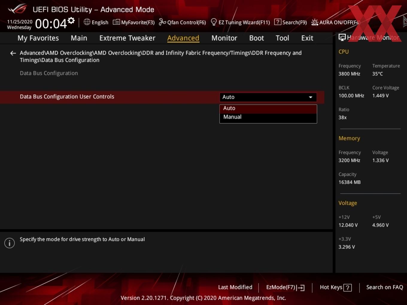Click CPU frequency value 3800 MHz
407x305 pixels.
(x=349, y=74)
